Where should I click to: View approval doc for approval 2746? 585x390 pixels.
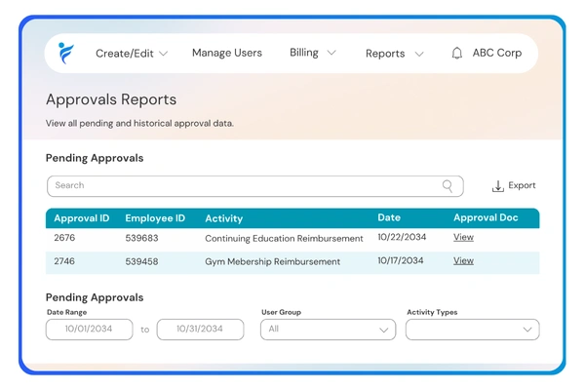coord(463,260)
